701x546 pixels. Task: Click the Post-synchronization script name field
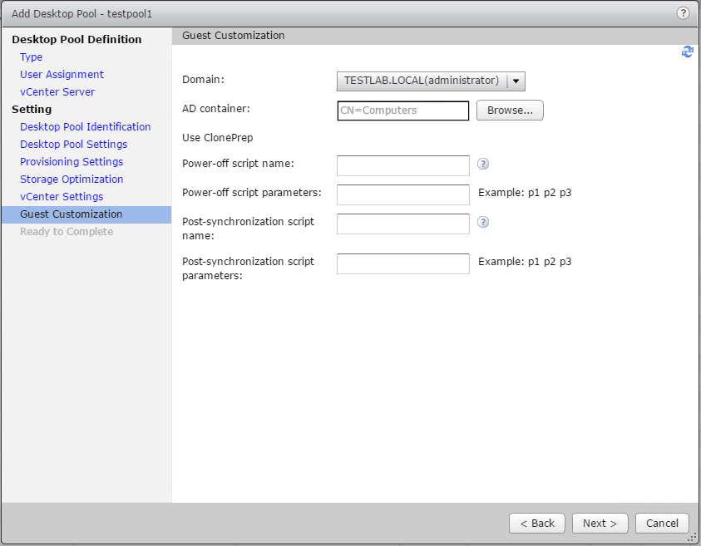(x=403, y=224)
